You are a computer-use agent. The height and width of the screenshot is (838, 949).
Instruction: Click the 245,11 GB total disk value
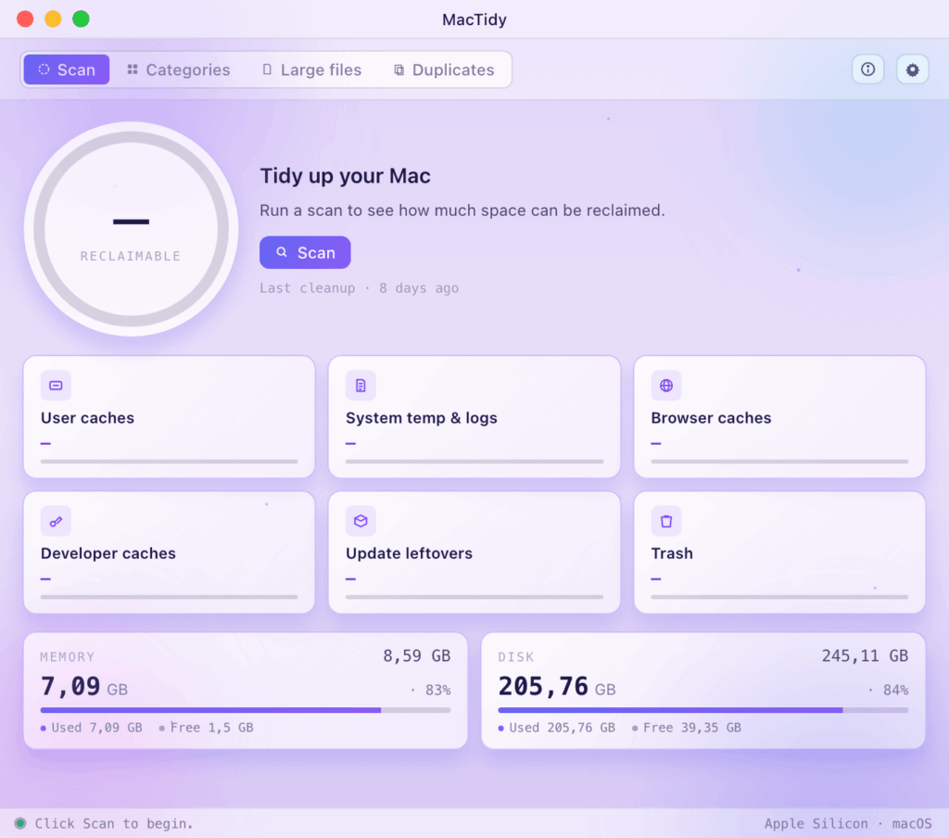pos(865,655)
